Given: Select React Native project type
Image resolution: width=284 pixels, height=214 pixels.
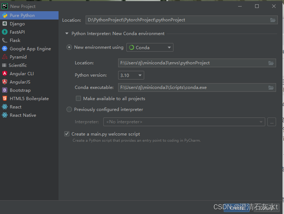Looking at the screenshot, I should tap(23, 115).
